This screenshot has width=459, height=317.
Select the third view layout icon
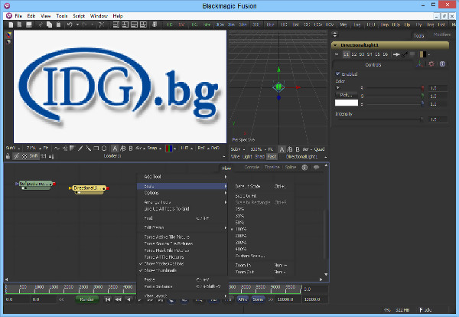tap(134, 25)
